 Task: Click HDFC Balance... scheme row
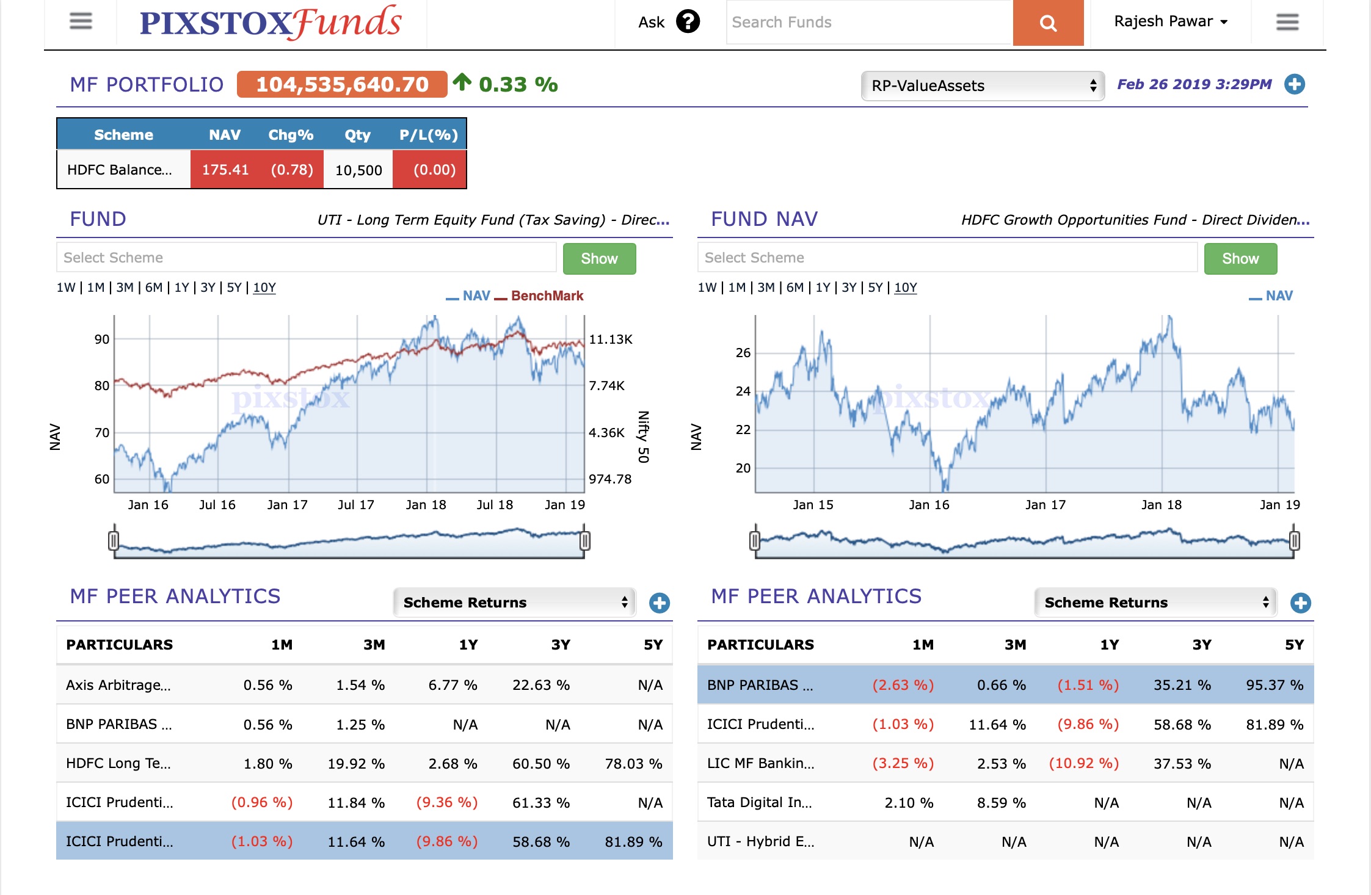tap(262, 170)
